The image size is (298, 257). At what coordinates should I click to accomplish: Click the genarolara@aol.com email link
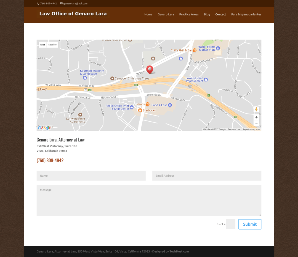click(x=75, y=4)
